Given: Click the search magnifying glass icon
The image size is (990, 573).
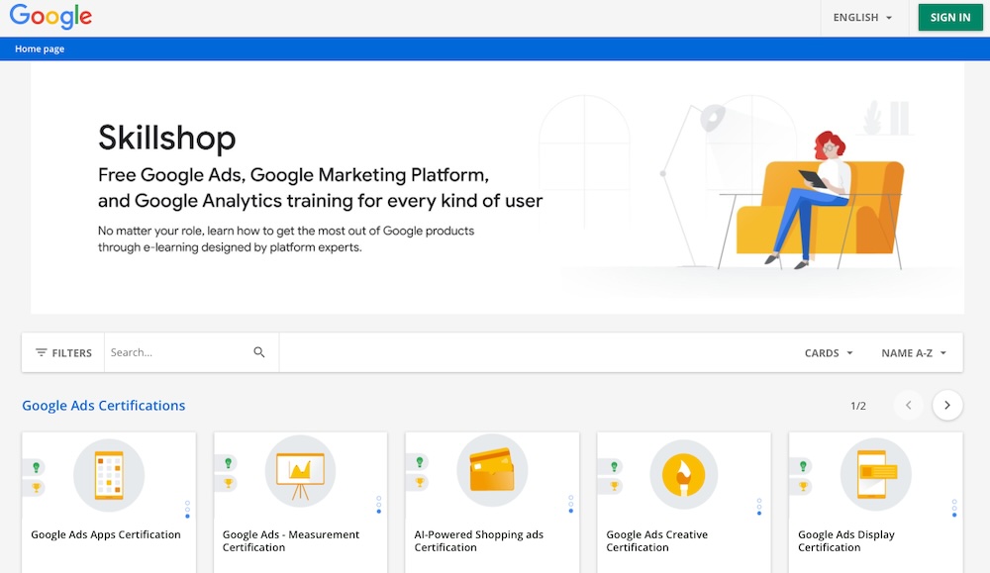Looking at the screenshot, I should point(258,351).
